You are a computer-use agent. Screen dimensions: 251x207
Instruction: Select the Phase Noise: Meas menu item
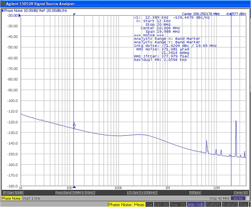[127, 204]
